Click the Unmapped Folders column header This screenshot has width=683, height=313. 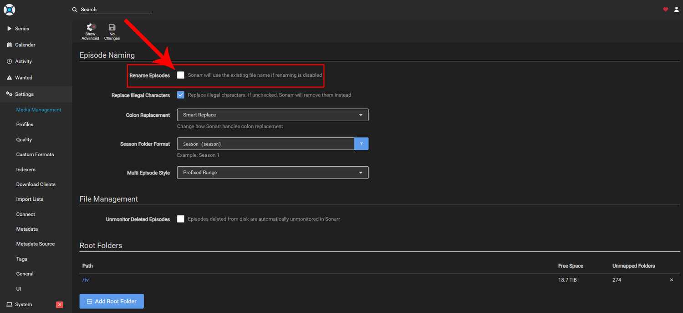(x=633, y=266)
